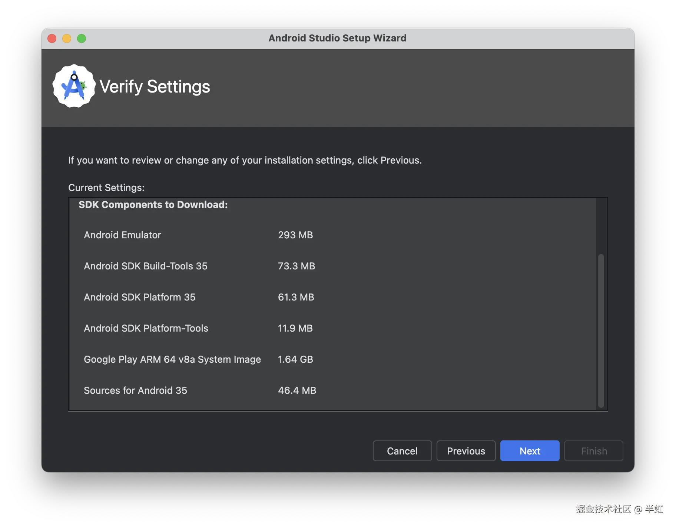Screen dimensions: 676x527
Task: Continue by clicking Next
Action: [530, 451]
